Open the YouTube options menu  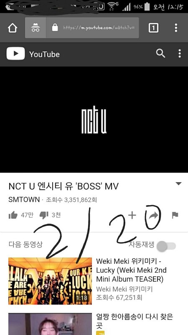coord(180,54)
